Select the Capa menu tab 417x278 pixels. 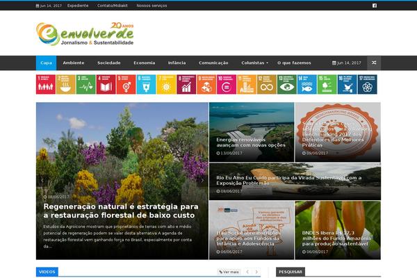click(x=47, y=63)
